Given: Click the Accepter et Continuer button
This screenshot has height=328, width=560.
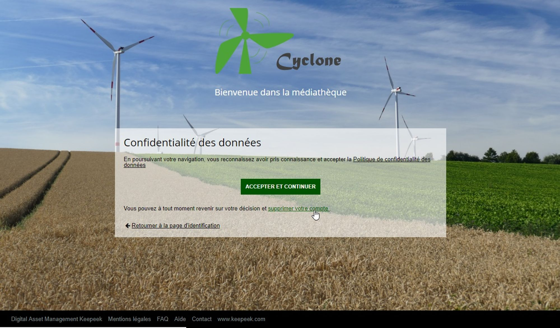Looking at the screenshot, I should tap(280, 187).
